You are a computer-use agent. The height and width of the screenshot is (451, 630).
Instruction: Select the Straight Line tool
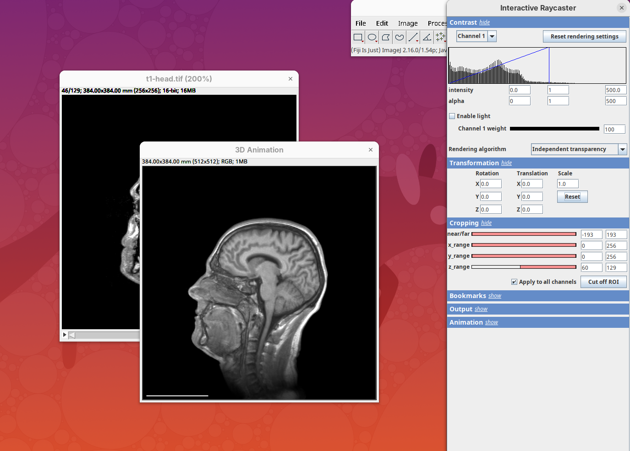click(x=413, y=37)
